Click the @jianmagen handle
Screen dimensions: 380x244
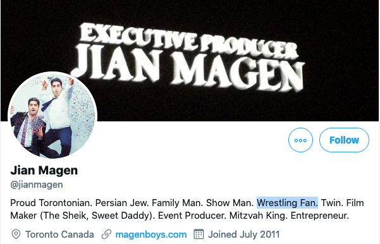(x=37, y=185)
